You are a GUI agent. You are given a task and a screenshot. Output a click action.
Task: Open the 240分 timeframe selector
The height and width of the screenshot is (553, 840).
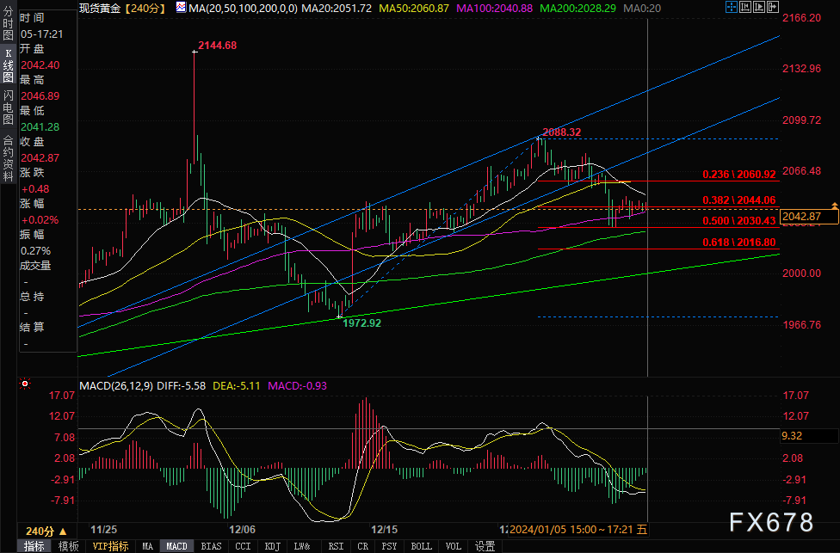45,531
